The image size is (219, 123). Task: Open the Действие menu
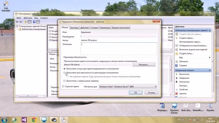pos(28,18)
